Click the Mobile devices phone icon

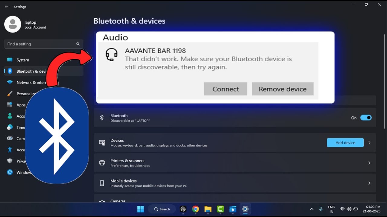102,183
